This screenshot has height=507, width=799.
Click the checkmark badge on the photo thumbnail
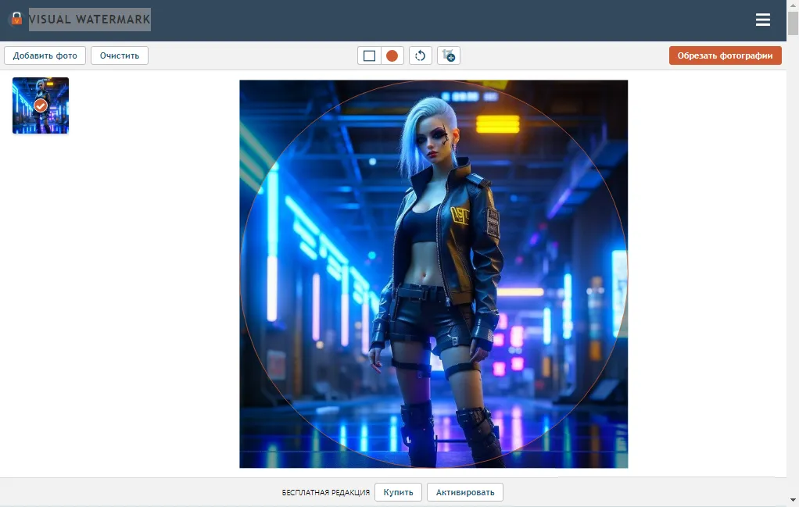pos(41,105)
